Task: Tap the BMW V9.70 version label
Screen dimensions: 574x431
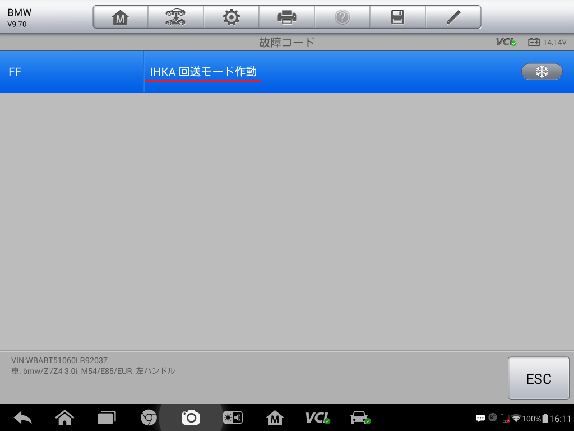Action: click(x=19, y=17)
